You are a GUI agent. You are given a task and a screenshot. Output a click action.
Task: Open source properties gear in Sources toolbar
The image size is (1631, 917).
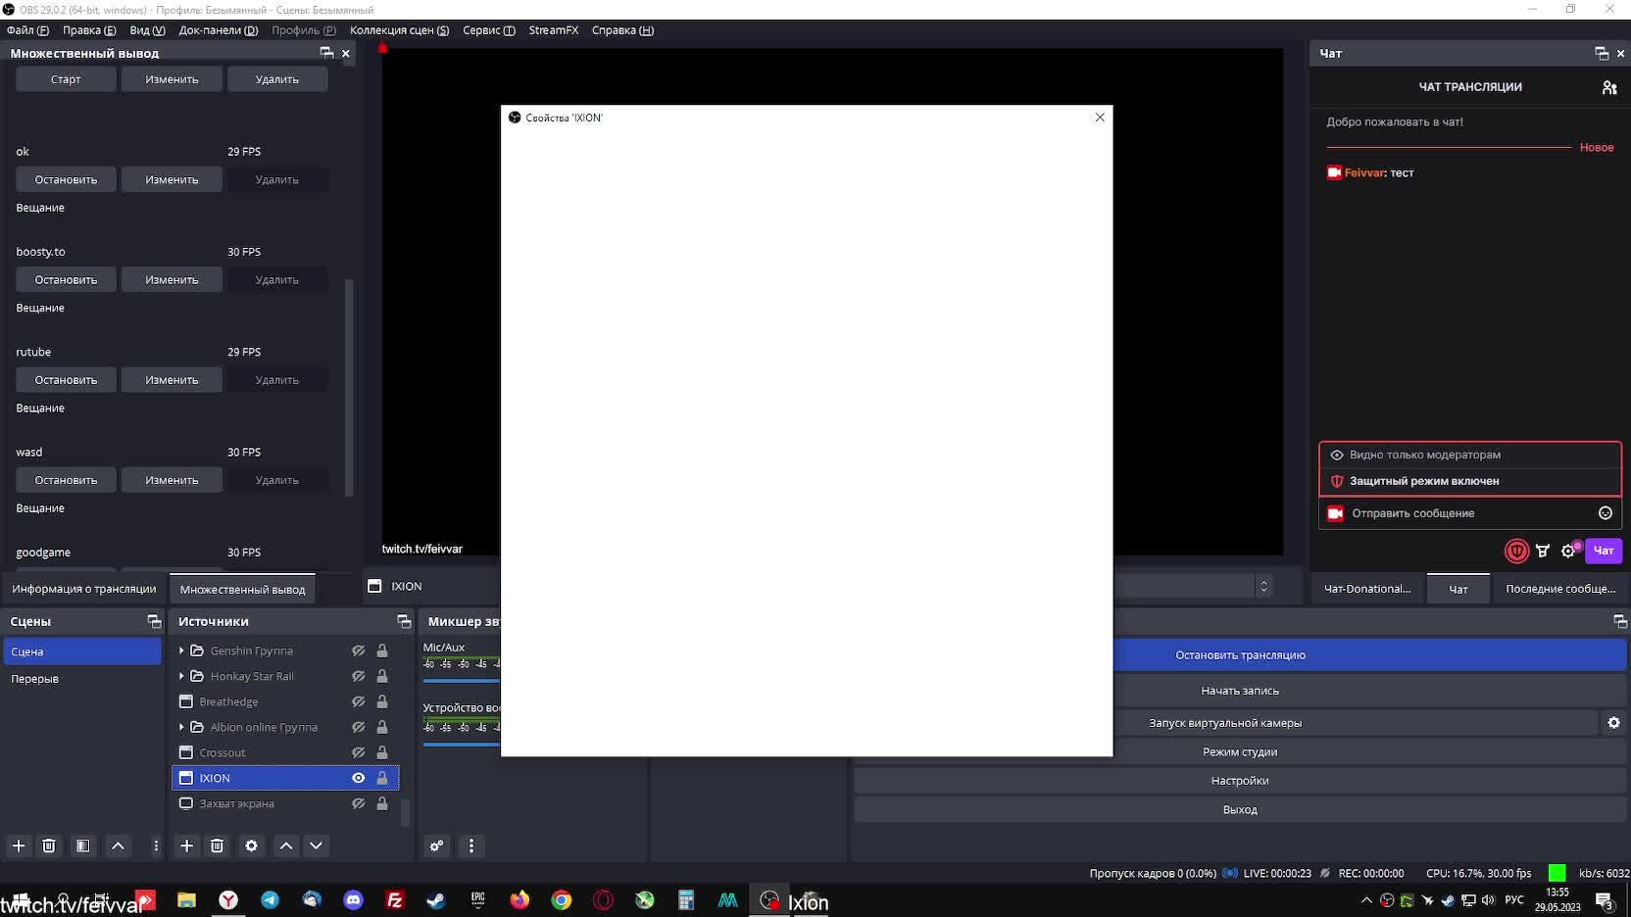(252, 845)
